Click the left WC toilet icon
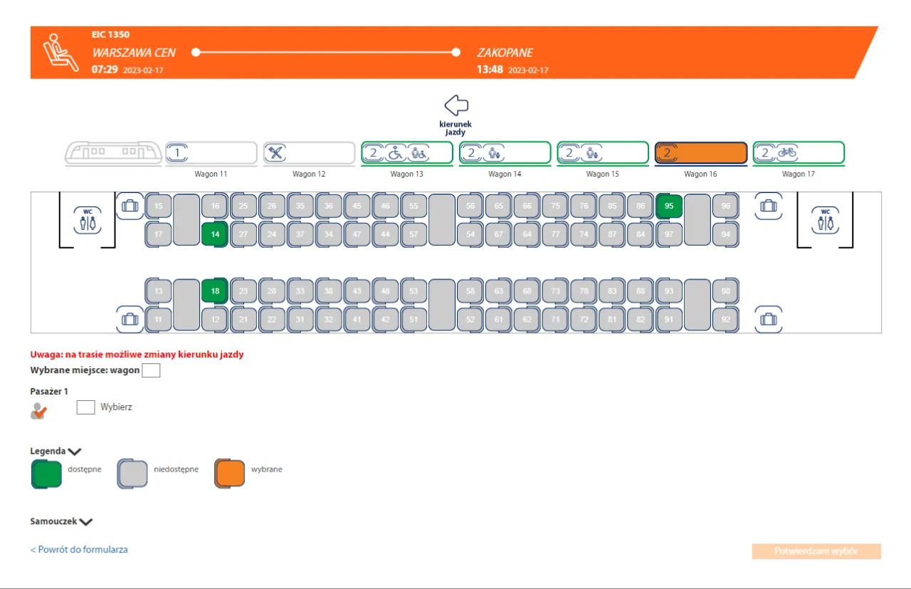The height and width of the screenshot is (589, 911). (x=88, y=221)
